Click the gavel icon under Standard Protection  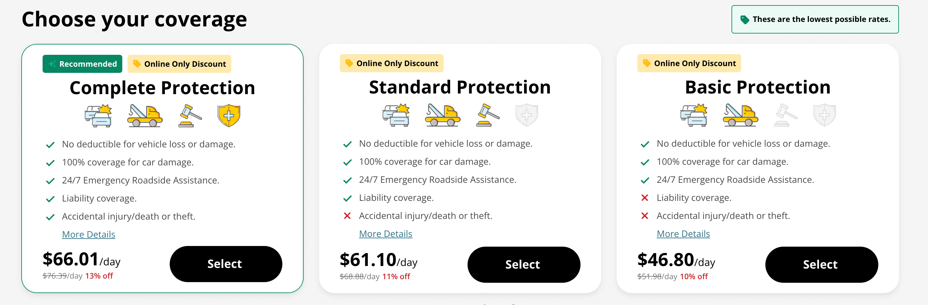[x=488, y=115]
